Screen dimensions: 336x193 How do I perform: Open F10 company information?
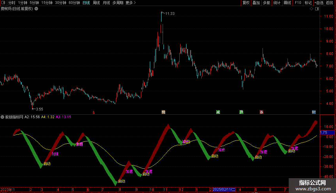(x=298, y=3)
